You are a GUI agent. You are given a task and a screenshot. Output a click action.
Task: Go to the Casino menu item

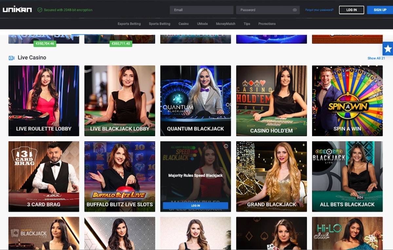pos(183,24)
